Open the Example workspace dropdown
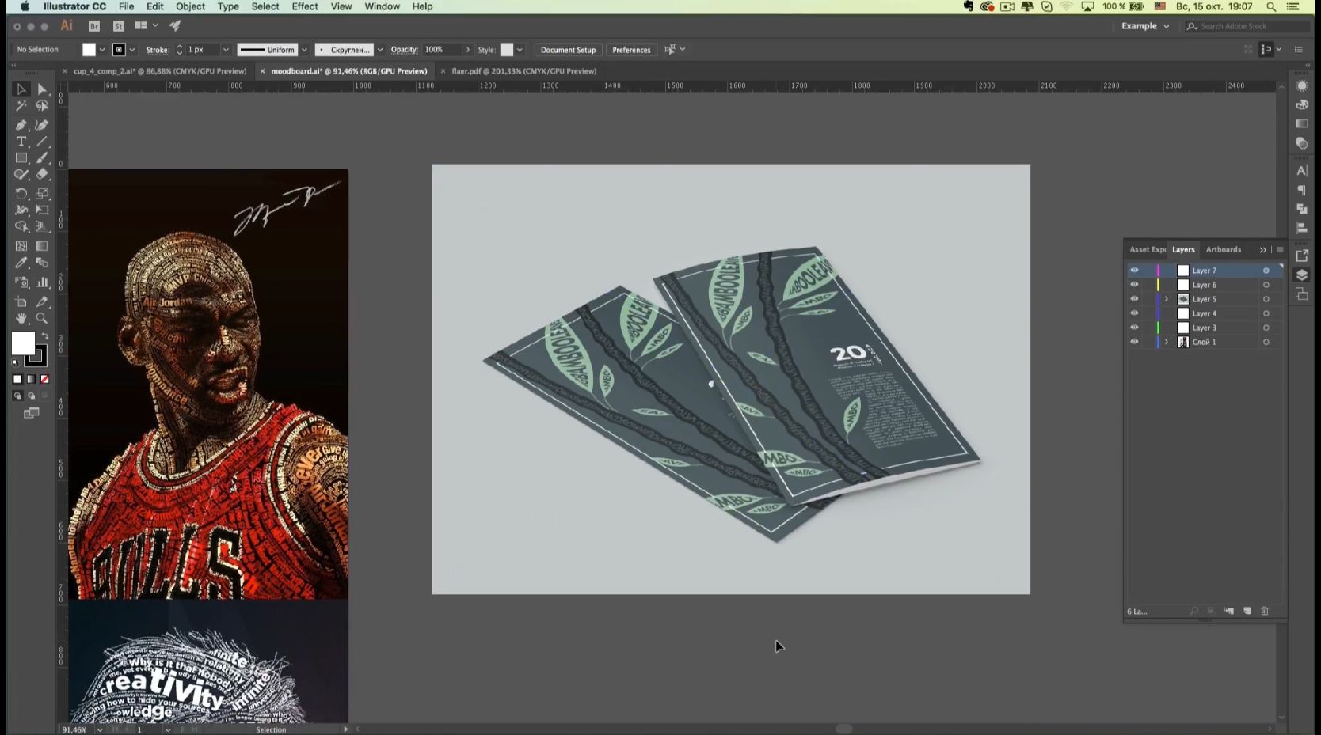Image resolution: width=1321 pixels, height=735 pixels. click(1145, 26)
